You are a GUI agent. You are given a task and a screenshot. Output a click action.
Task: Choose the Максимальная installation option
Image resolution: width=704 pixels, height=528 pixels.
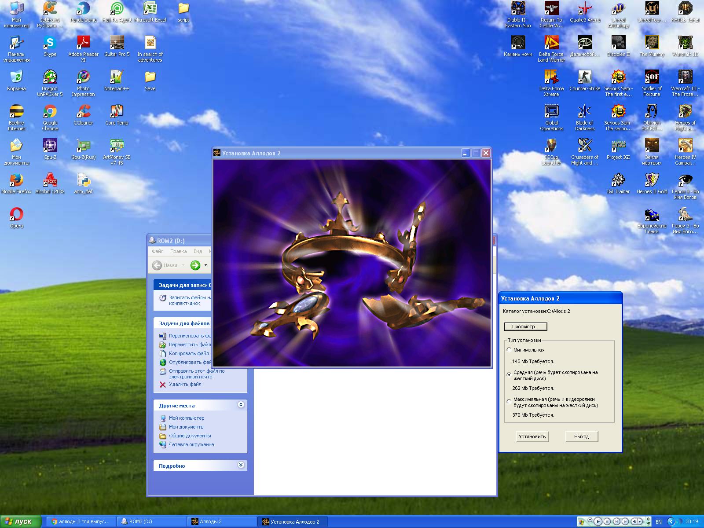[x=509, y=402]
